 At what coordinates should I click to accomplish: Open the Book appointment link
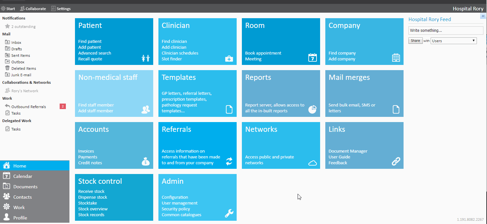[263, 53]
